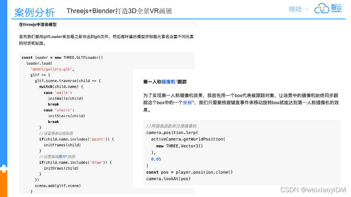Click the code line camera.position.lerp(

pyautogui.click(x=172, y=133)
